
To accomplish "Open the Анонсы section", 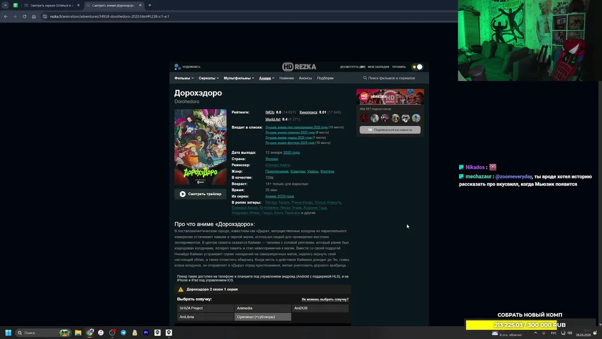I will tap(305, 78).
